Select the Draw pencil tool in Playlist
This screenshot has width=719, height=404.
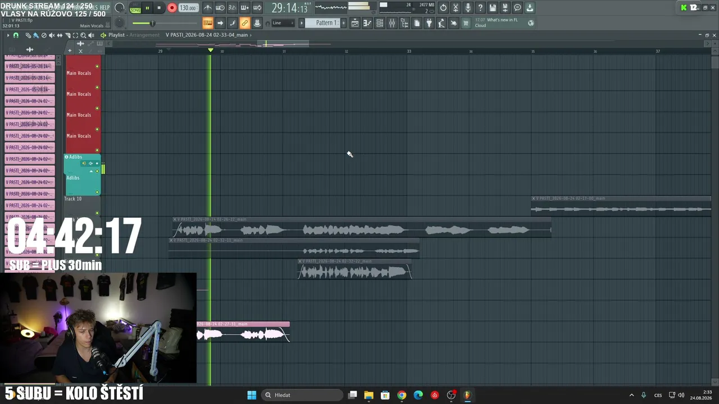[x=28, y=35]
